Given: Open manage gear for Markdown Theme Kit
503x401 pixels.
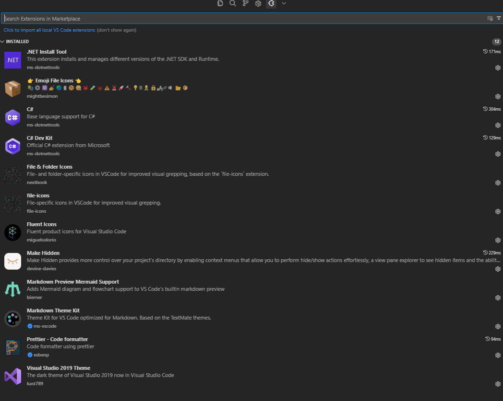Looking at the screenshot, I should (498, 326).
